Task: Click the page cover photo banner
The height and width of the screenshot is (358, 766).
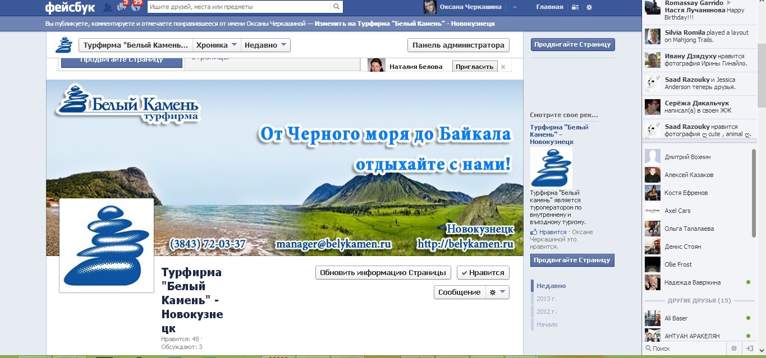Action: (285, 168)
